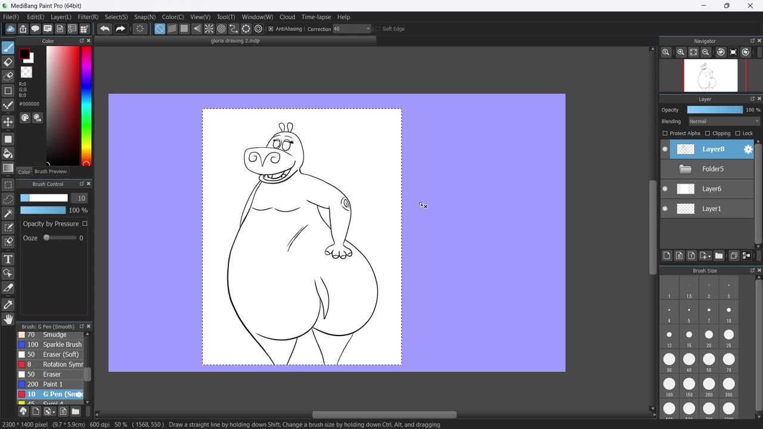Click the duplicate layer icon
The width and height of the screenshot is (763, 429).
(x=734, y=256)
